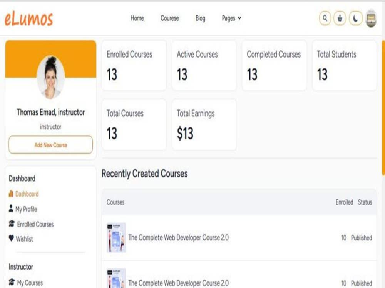Viewport: 385px width, 288px height.
Task: Open second The Complete Web Developer Course 2.0 title
Action: [178, 283]
